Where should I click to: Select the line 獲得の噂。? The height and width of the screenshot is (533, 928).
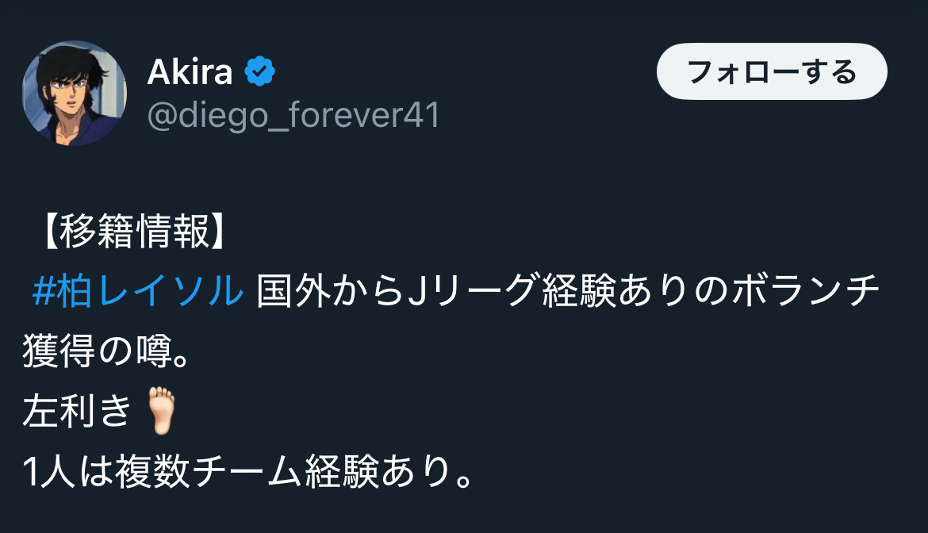(x=106, y=351)
